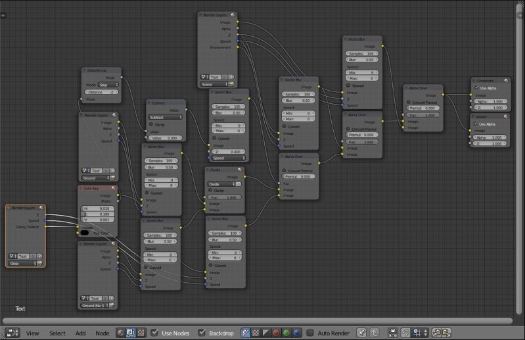This screenshot has width=525, height=340.
Task: Uncheck Backdrop checkbox
Action: [x=201, y=333]
